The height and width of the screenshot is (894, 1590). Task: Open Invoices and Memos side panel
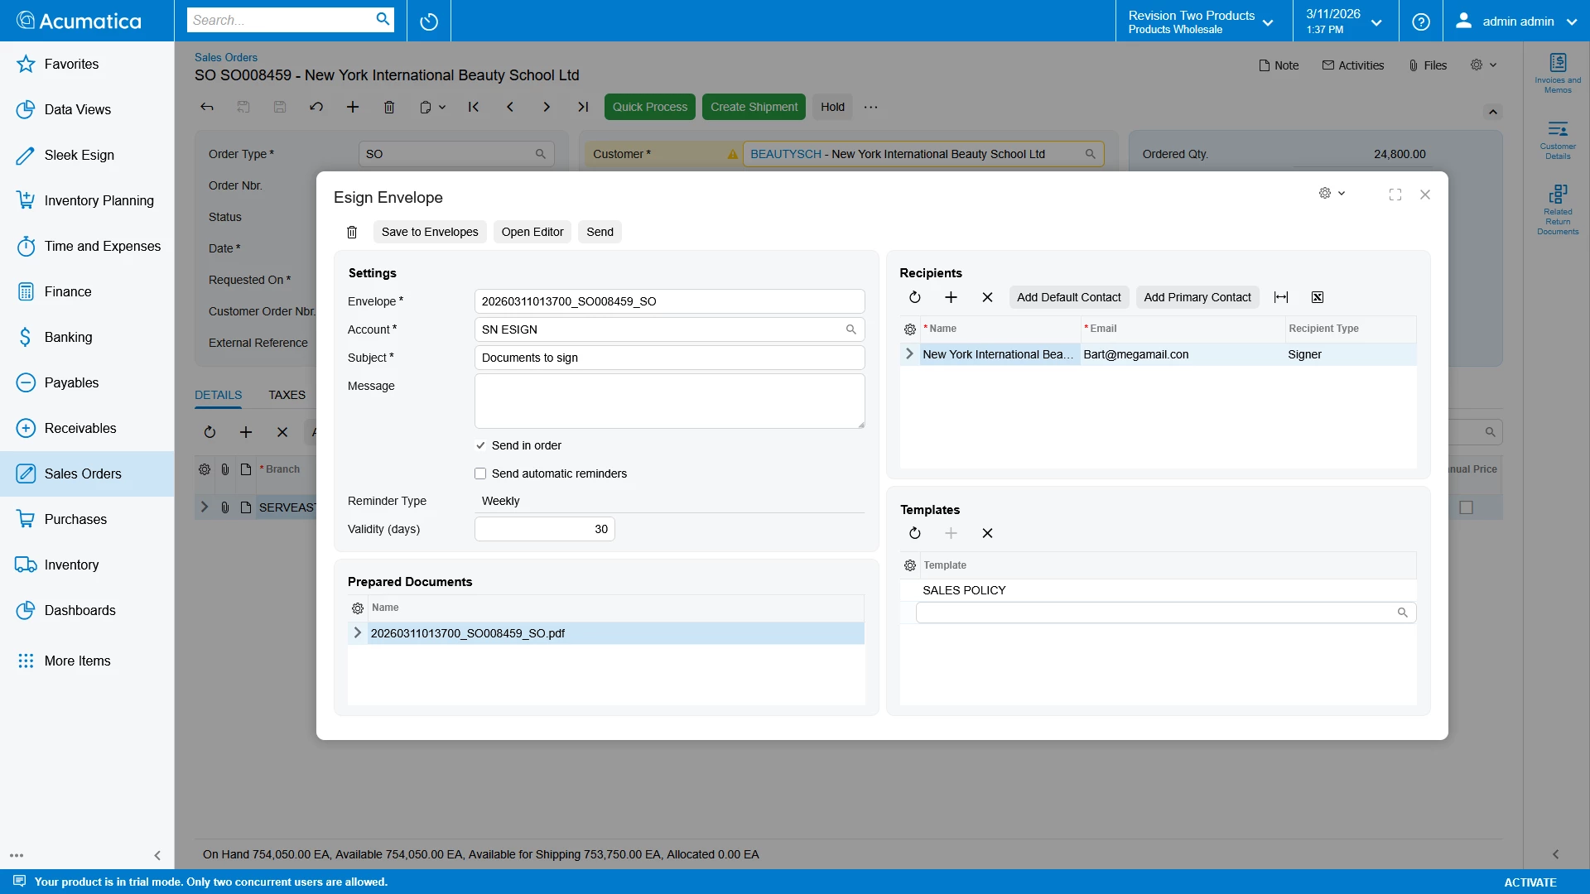click(1558, 73)
